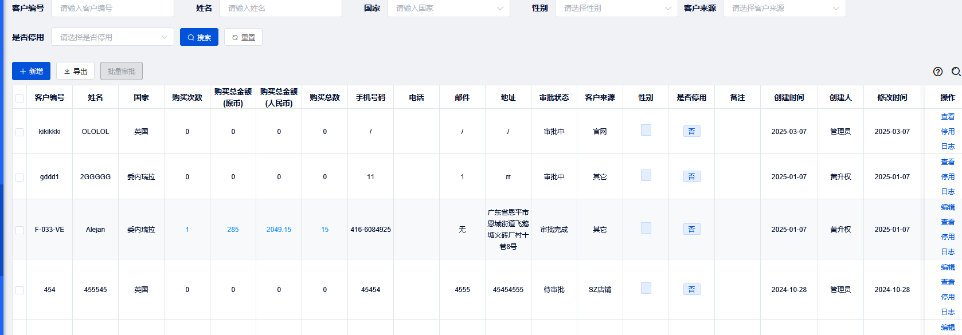This screenshot has width=962, height=335.
Task: Click 停用 disable link for gddd1 row
Action: tap(948, 177)
